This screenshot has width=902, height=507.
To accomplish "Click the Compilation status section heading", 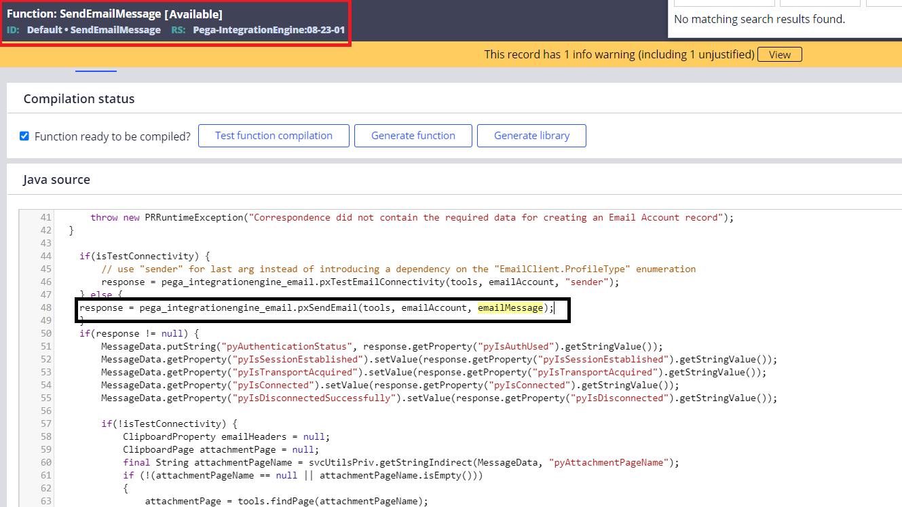I will (79, 99).
